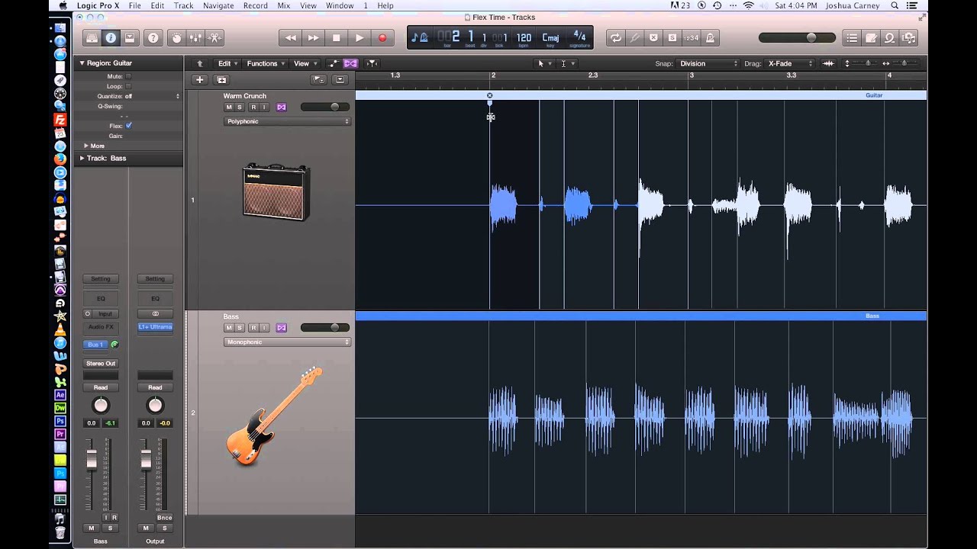Toggle Loop checkbox in Region inspector

[x=128, y=86]
